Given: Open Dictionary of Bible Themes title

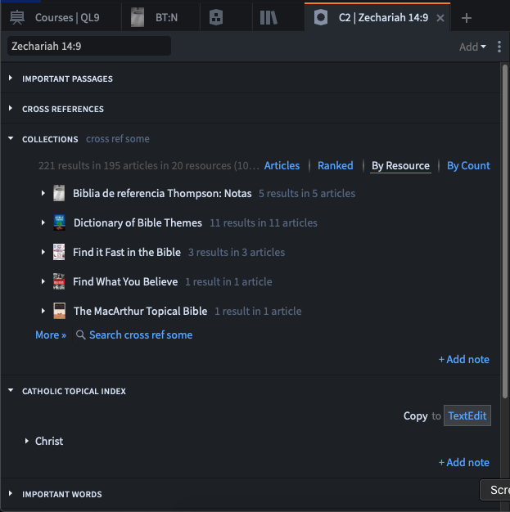Looking at the screenshot, I should click(x=138, y=222).
